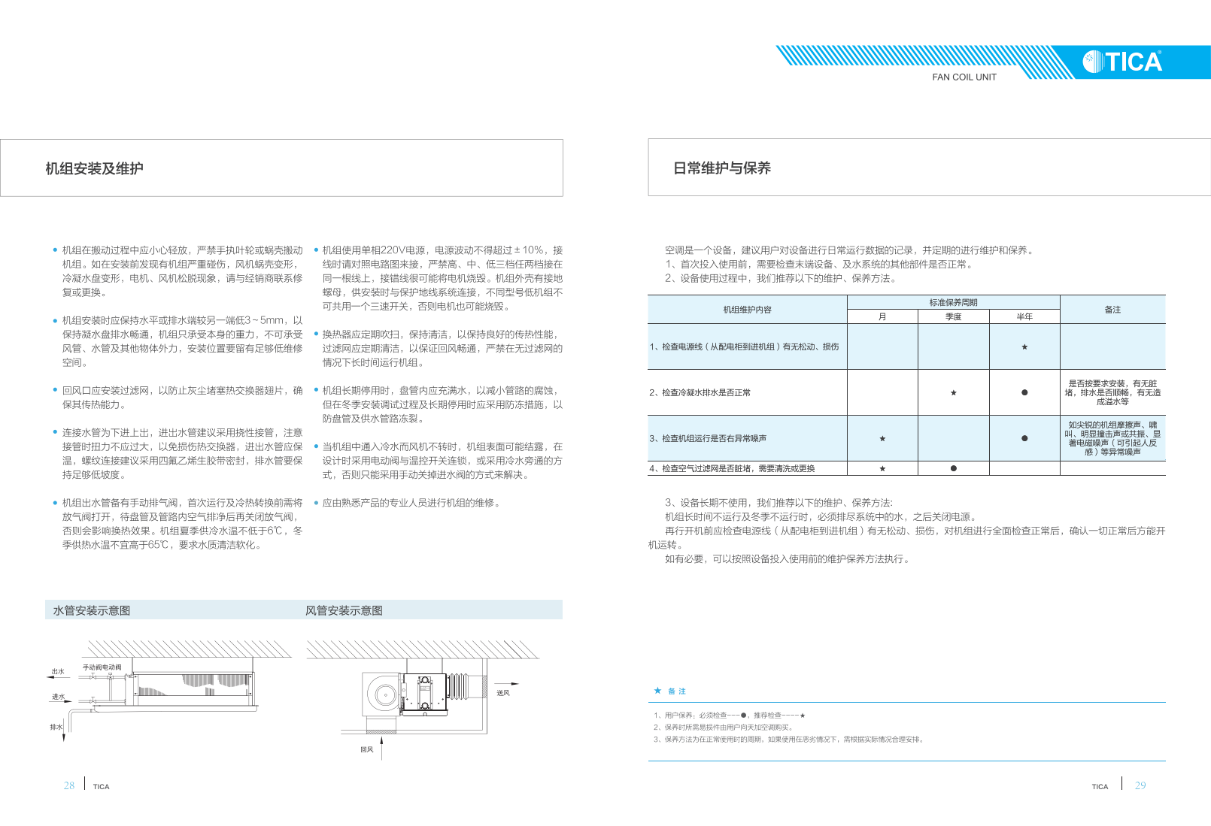The height and width of the screenshot is (826, 1211).
Task: Click the 回风 upward arrow in duct diagram
Action: point(382,748)
